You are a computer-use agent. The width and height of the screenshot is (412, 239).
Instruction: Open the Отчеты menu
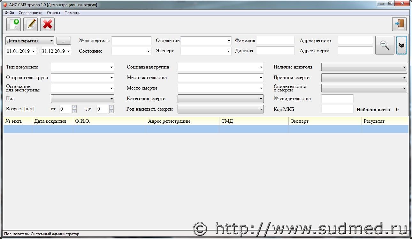[53, 13]
